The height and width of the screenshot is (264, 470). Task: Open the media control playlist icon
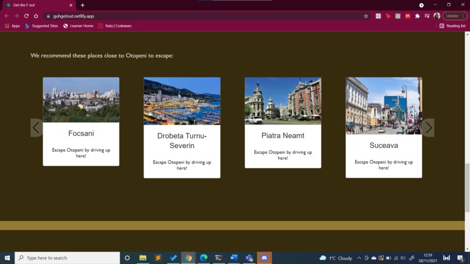click(427, 16)
